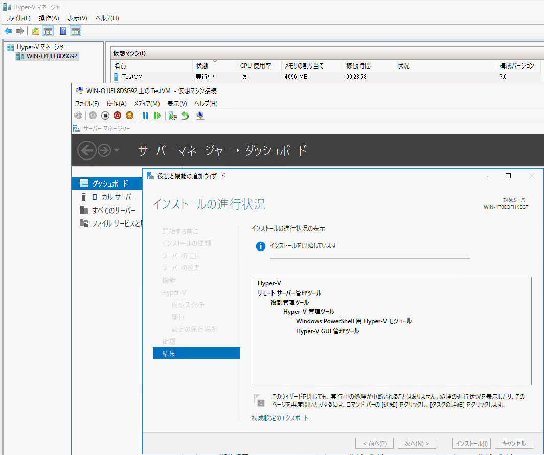Image resolution: width=544 pixels, height=455 pixels.
Task: Click the blue information icon beside install status
Action: (261, 246)
